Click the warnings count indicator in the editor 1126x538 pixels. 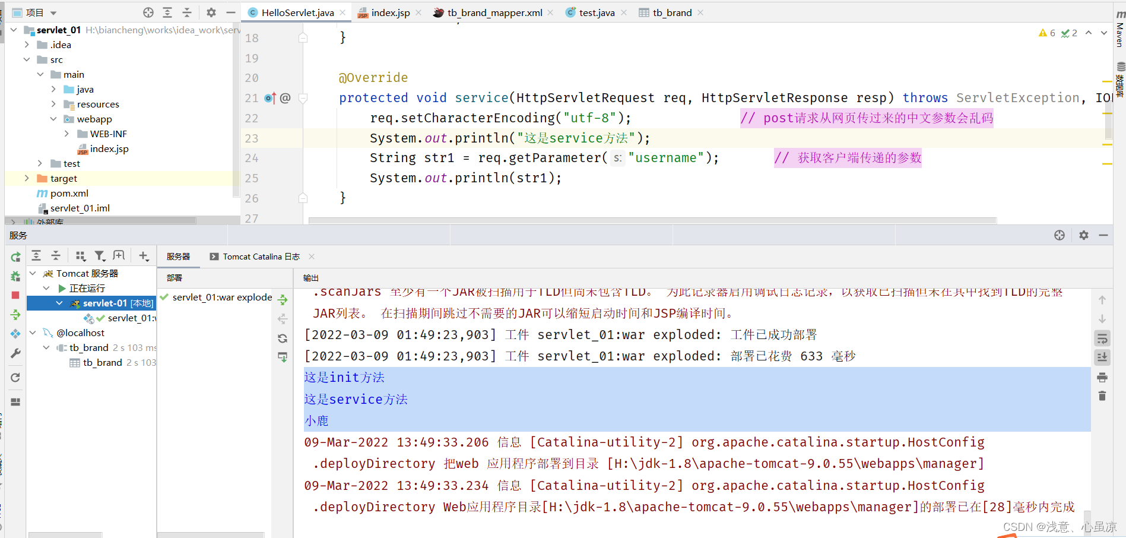1047,33
